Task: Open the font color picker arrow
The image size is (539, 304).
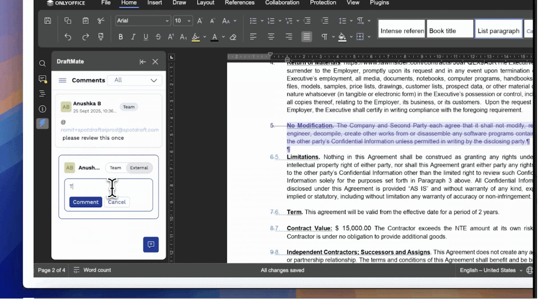Action: point(223,37)
